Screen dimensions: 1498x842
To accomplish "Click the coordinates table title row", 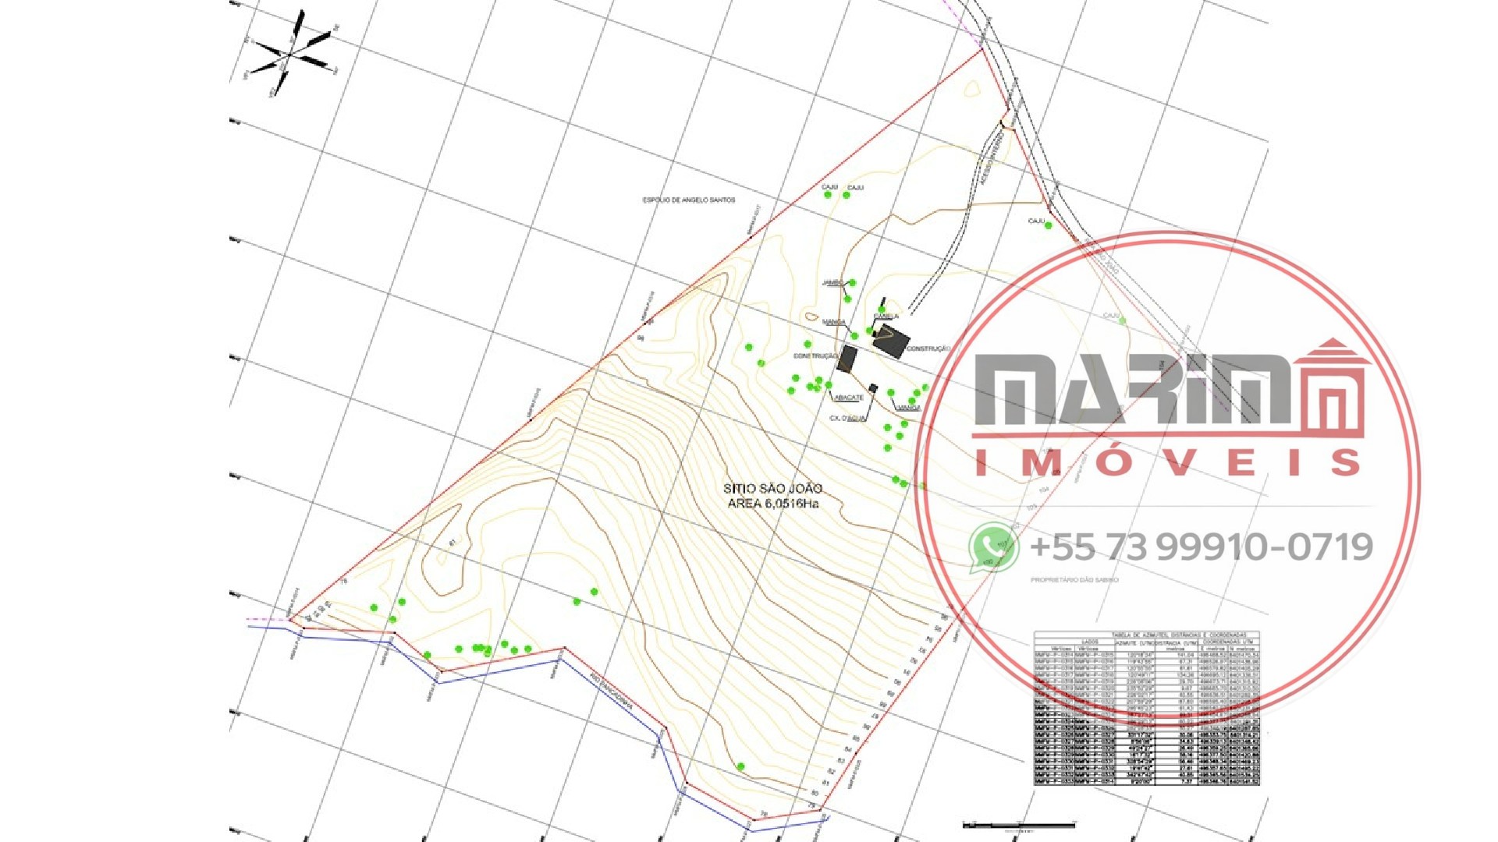I will point(1147,635).
